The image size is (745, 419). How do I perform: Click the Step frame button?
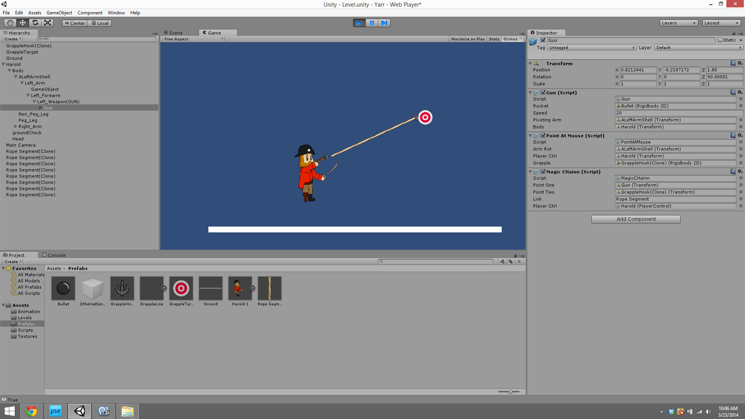pyautogui.click(x=384, y=23)
